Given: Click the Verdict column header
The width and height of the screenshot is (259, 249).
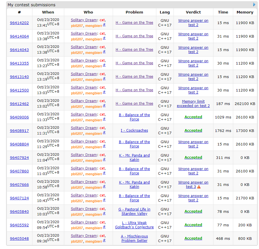Looking at the screenshot, I should [x=193, y=12].
